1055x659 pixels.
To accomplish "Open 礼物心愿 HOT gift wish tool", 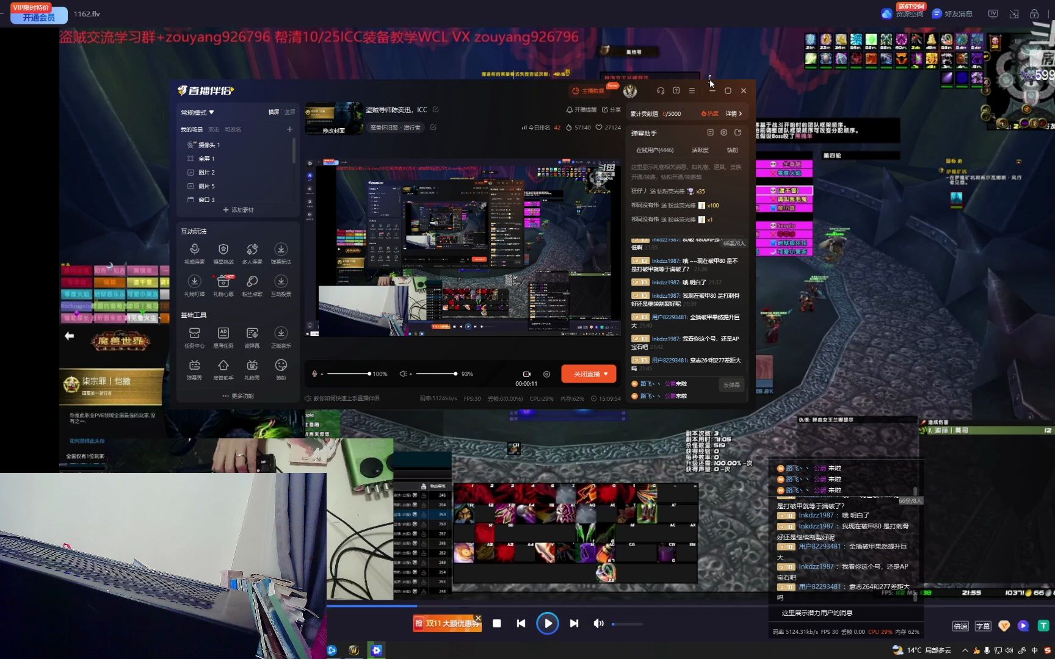I will 223,286.
